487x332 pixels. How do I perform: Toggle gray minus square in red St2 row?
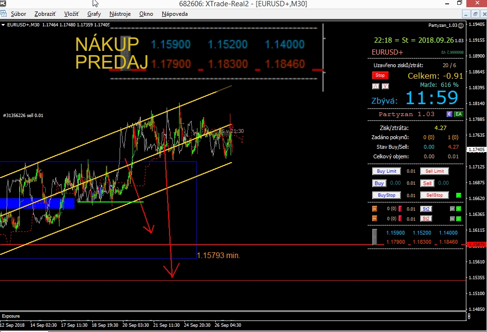click(x=452, y=219)
